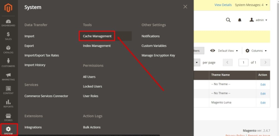The height and width of the screenshot is (136, 279).
Task: Open the per page count dropdown
Action: [x=197, y=62]
